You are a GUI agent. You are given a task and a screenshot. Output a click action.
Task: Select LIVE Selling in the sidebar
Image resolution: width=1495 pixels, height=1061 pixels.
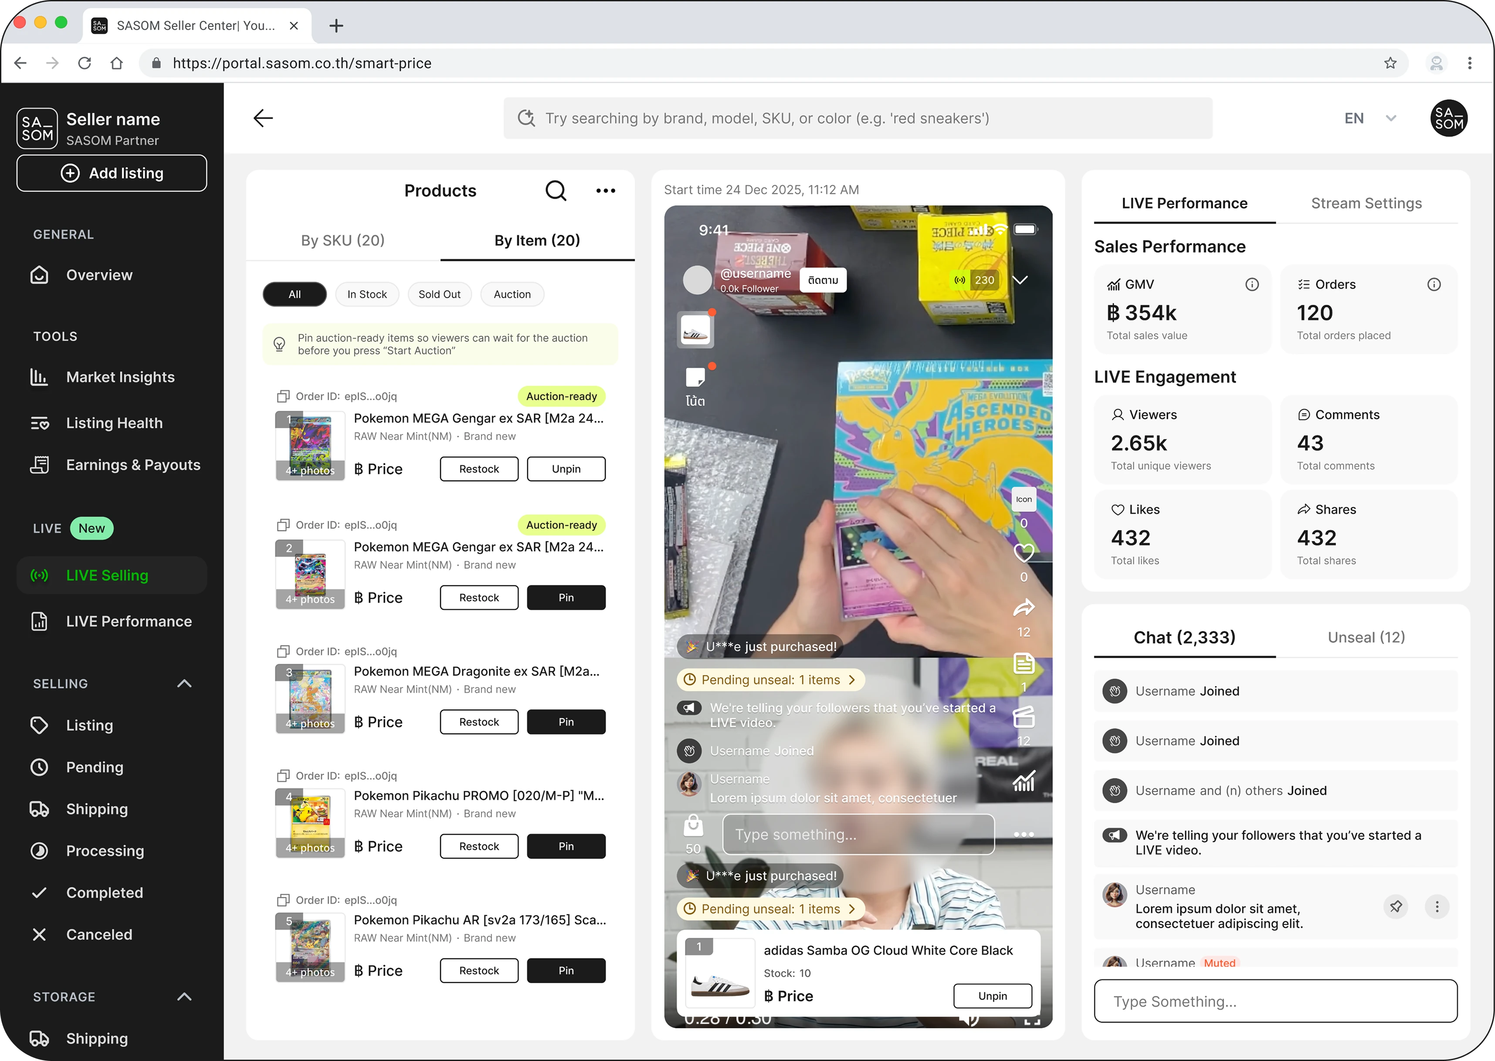point(112,575)
